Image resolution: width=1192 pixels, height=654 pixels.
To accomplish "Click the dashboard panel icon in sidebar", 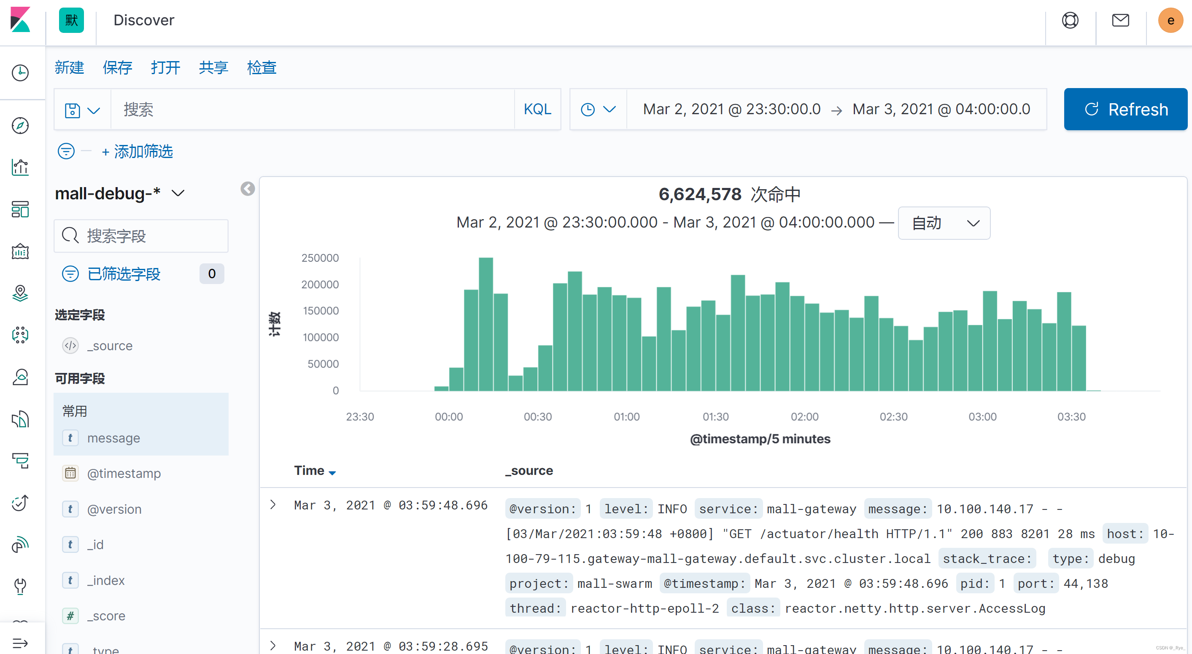I will click(22, 210).
